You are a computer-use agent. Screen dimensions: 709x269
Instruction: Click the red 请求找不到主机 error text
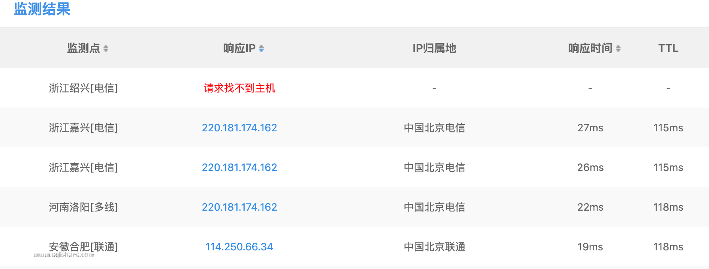pos(240,88)
